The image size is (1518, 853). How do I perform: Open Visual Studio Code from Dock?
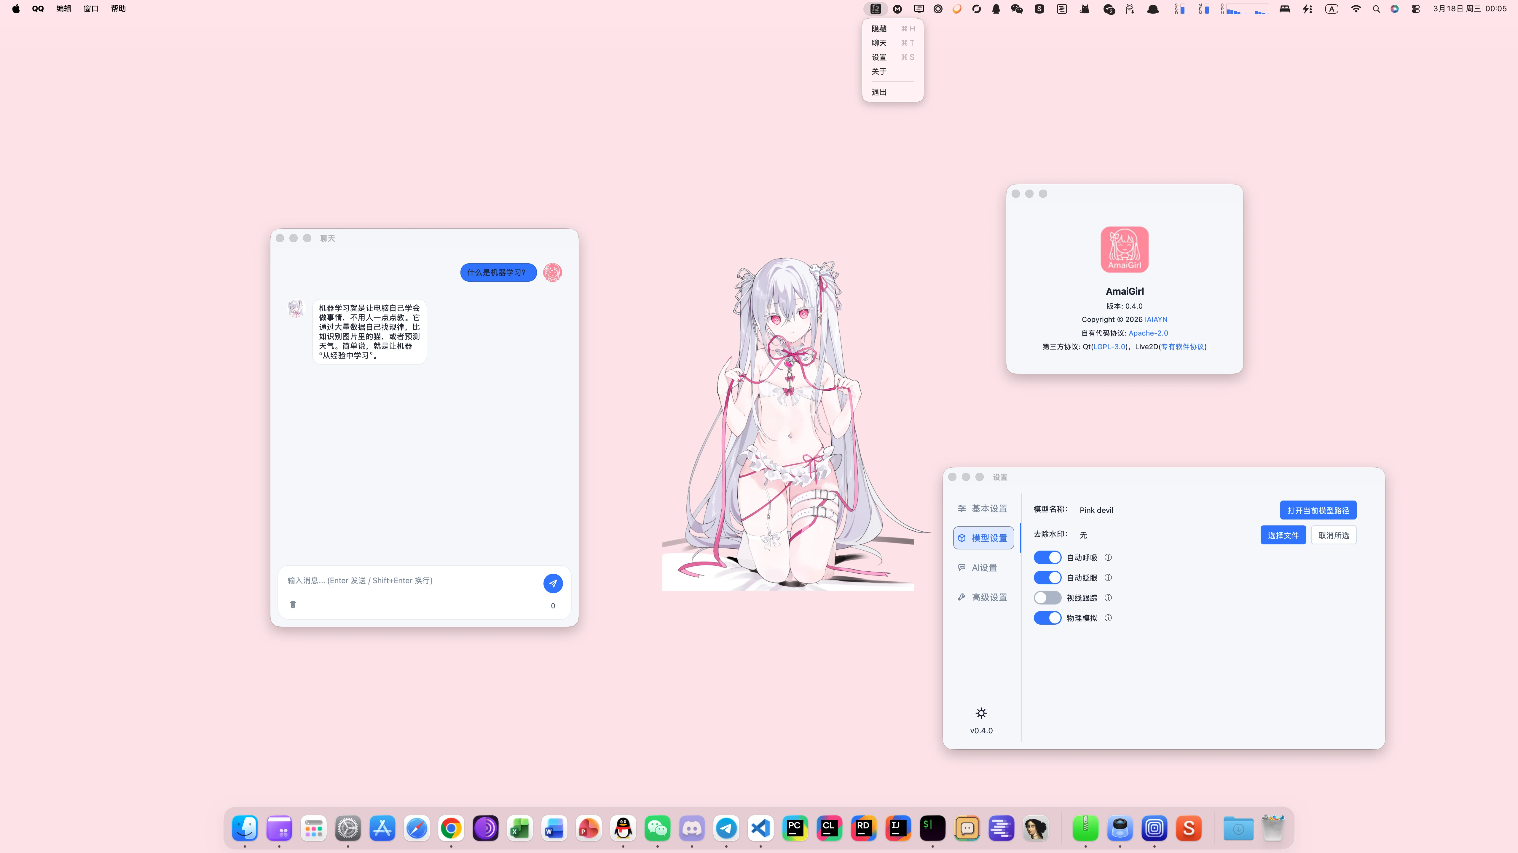pyautogui.click(x=761, y=828)
